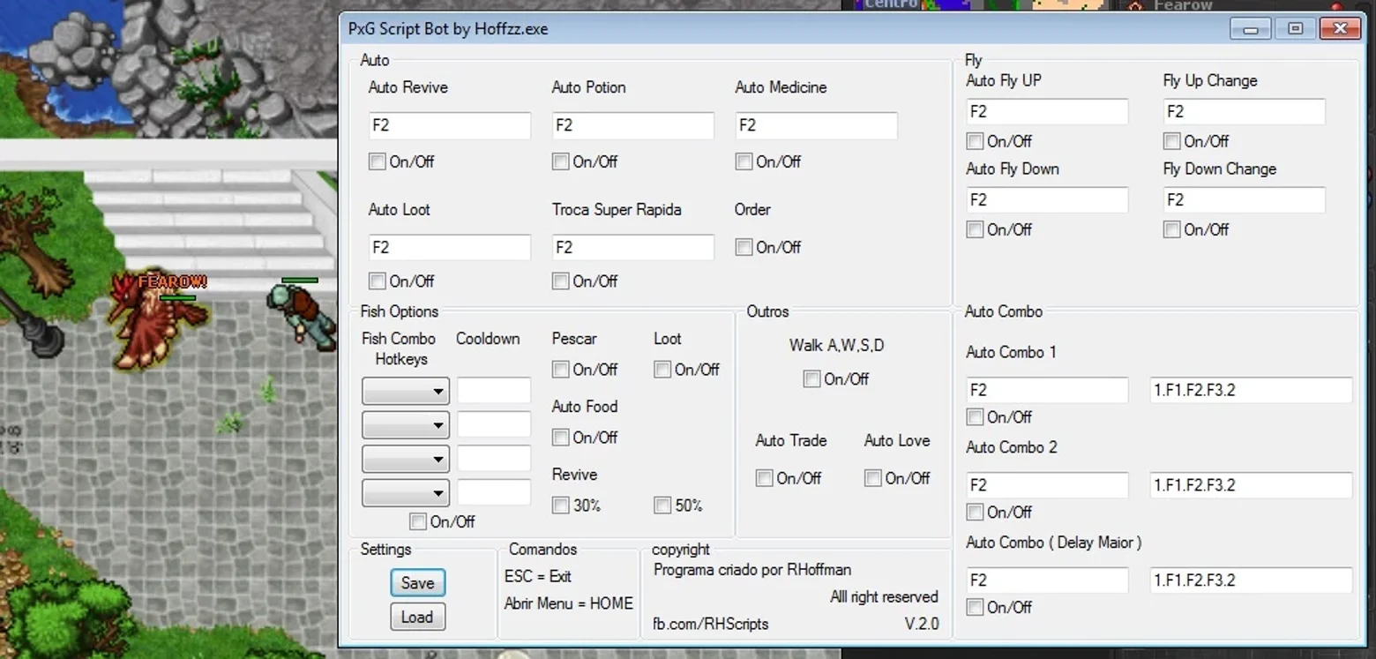Click the first Cooldown input field
Image resolution: width=1376 pixels, height=659 pixels.
pyautogui.click(x=494, y=391)
